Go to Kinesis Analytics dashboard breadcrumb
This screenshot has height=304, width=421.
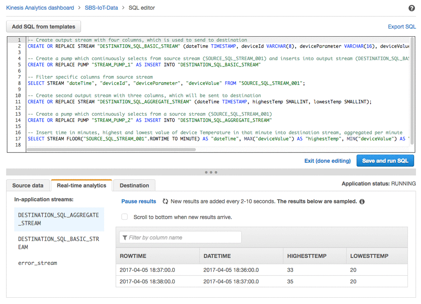click(x=40, y=8)
